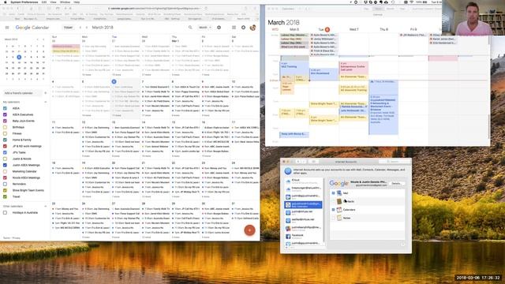Click the Internet Accounts search field

click(394, 162)
